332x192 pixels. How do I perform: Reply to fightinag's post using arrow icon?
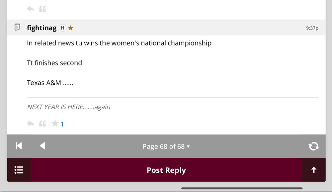[31, 124]
